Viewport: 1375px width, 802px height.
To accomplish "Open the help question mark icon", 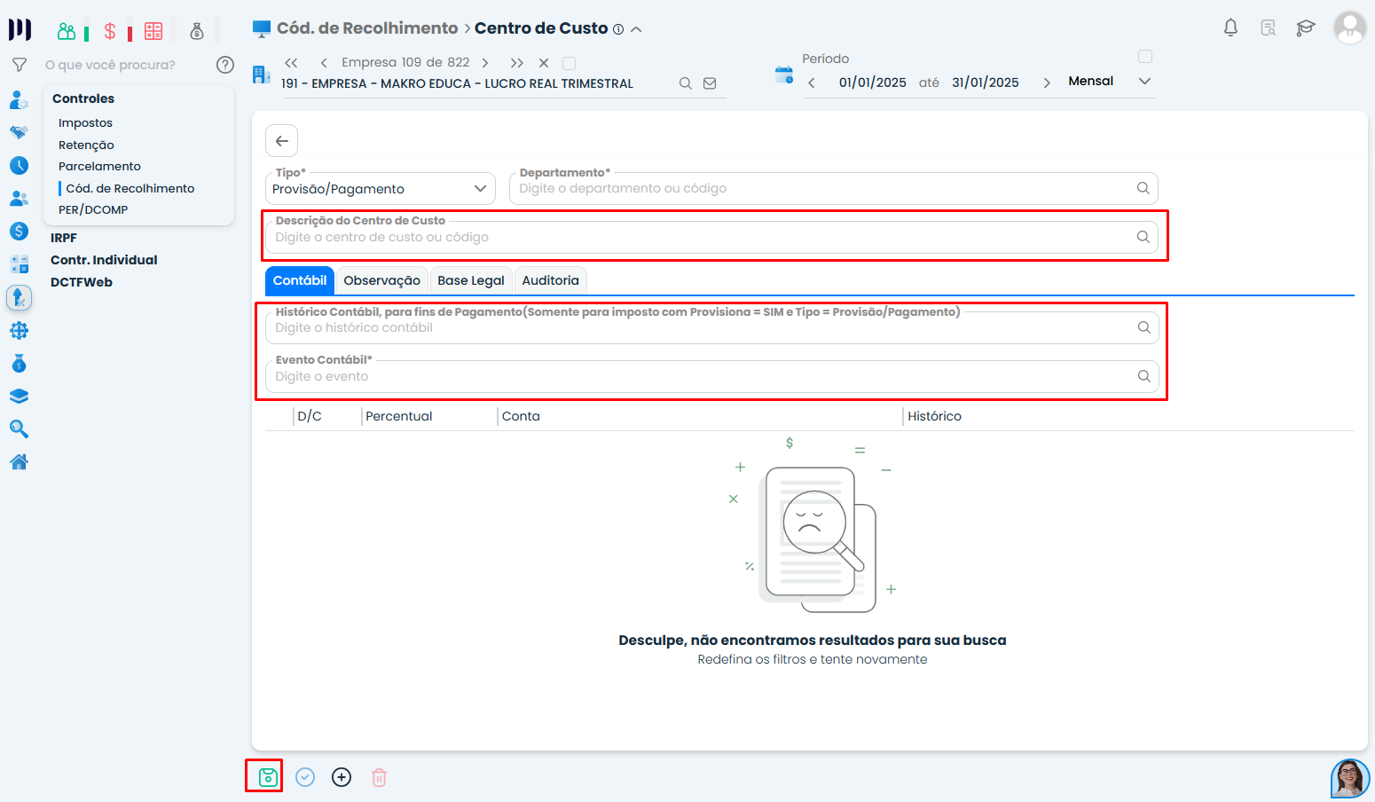I will [x=225, y=65].
